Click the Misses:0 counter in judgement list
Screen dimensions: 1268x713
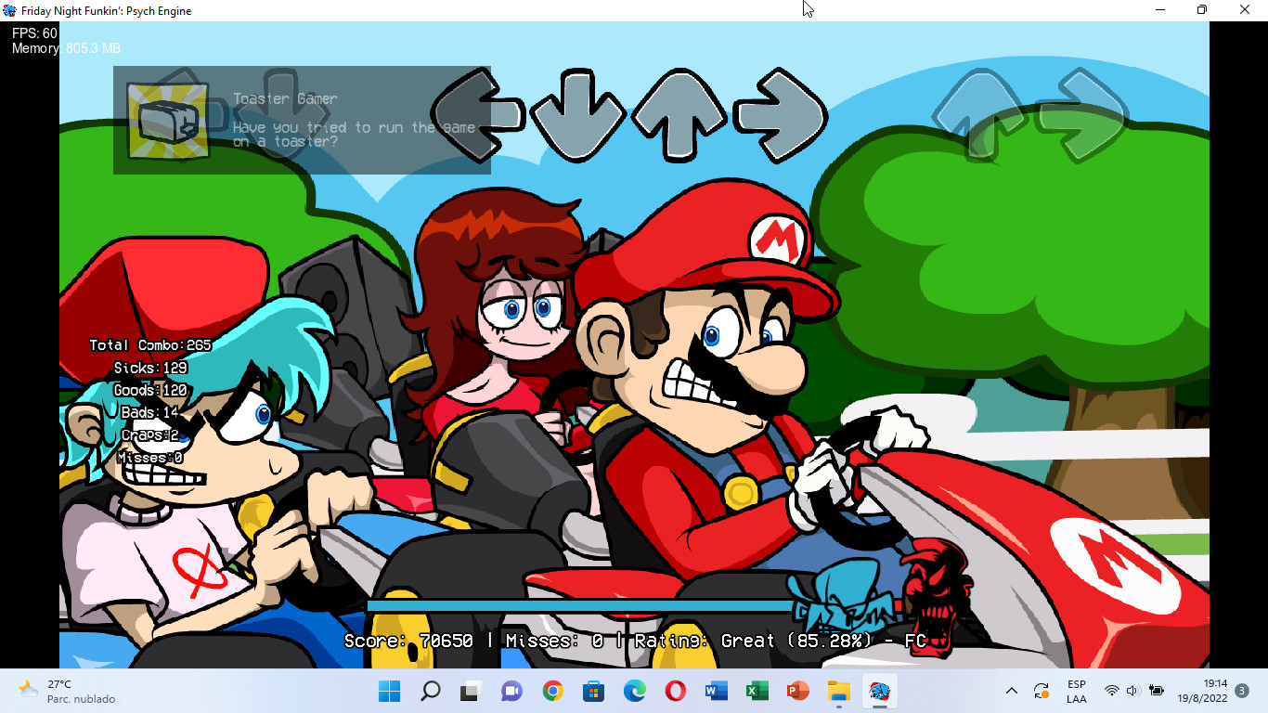[150, 458]
